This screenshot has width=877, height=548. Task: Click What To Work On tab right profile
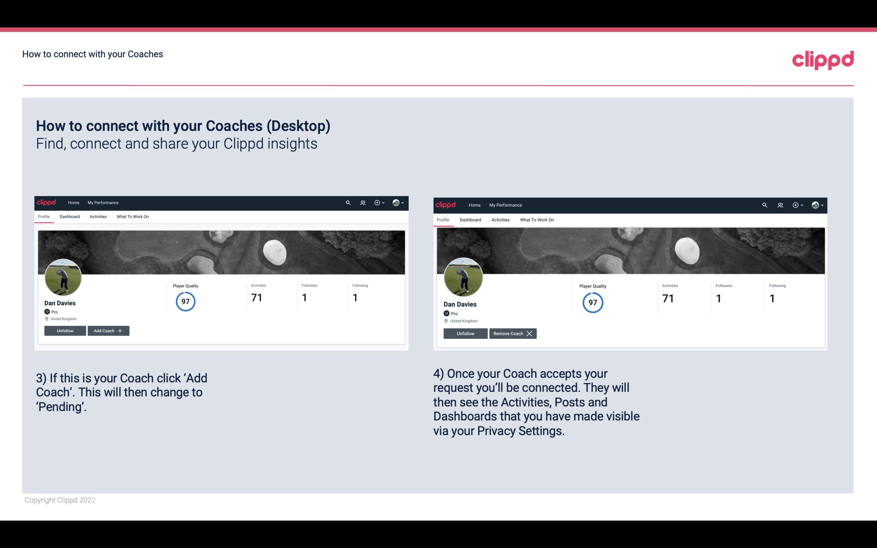(x=536, y=219)
